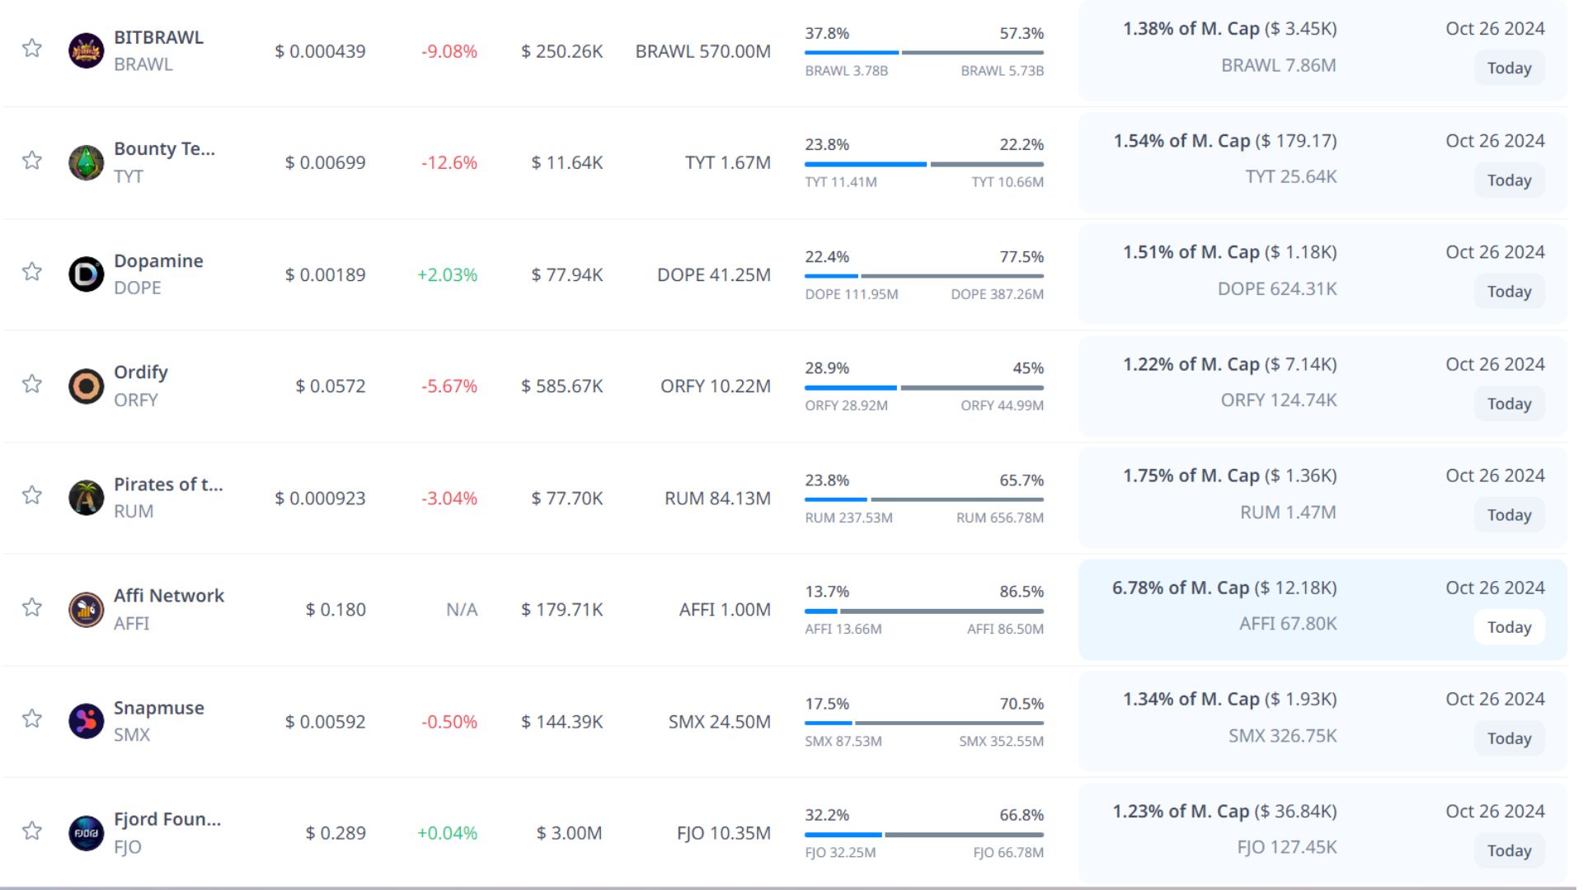The height and width of the screenshot is (890, 1583).
Task: Click the Affi Network bee logo
Action: tap(86, 610)
